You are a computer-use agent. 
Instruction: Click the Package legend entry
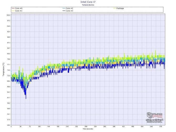[118, 8]
